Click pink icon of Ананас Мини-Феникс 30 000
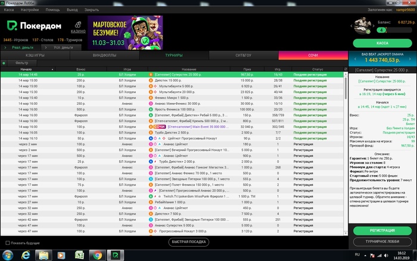 (151, 104)
